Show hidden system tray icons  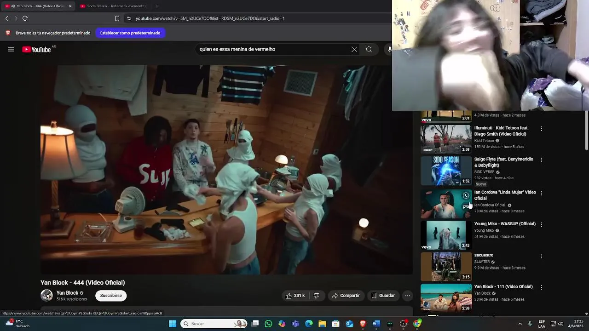click(x=520, y=324)
